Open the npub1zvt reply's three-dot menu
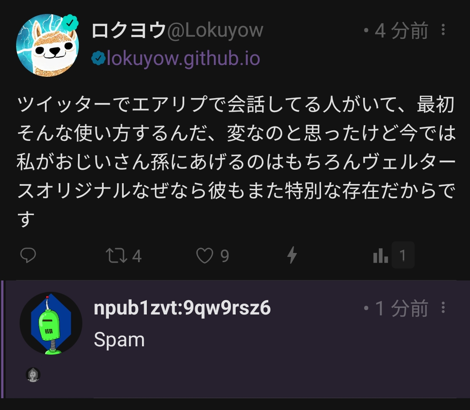 coord(443,307)
